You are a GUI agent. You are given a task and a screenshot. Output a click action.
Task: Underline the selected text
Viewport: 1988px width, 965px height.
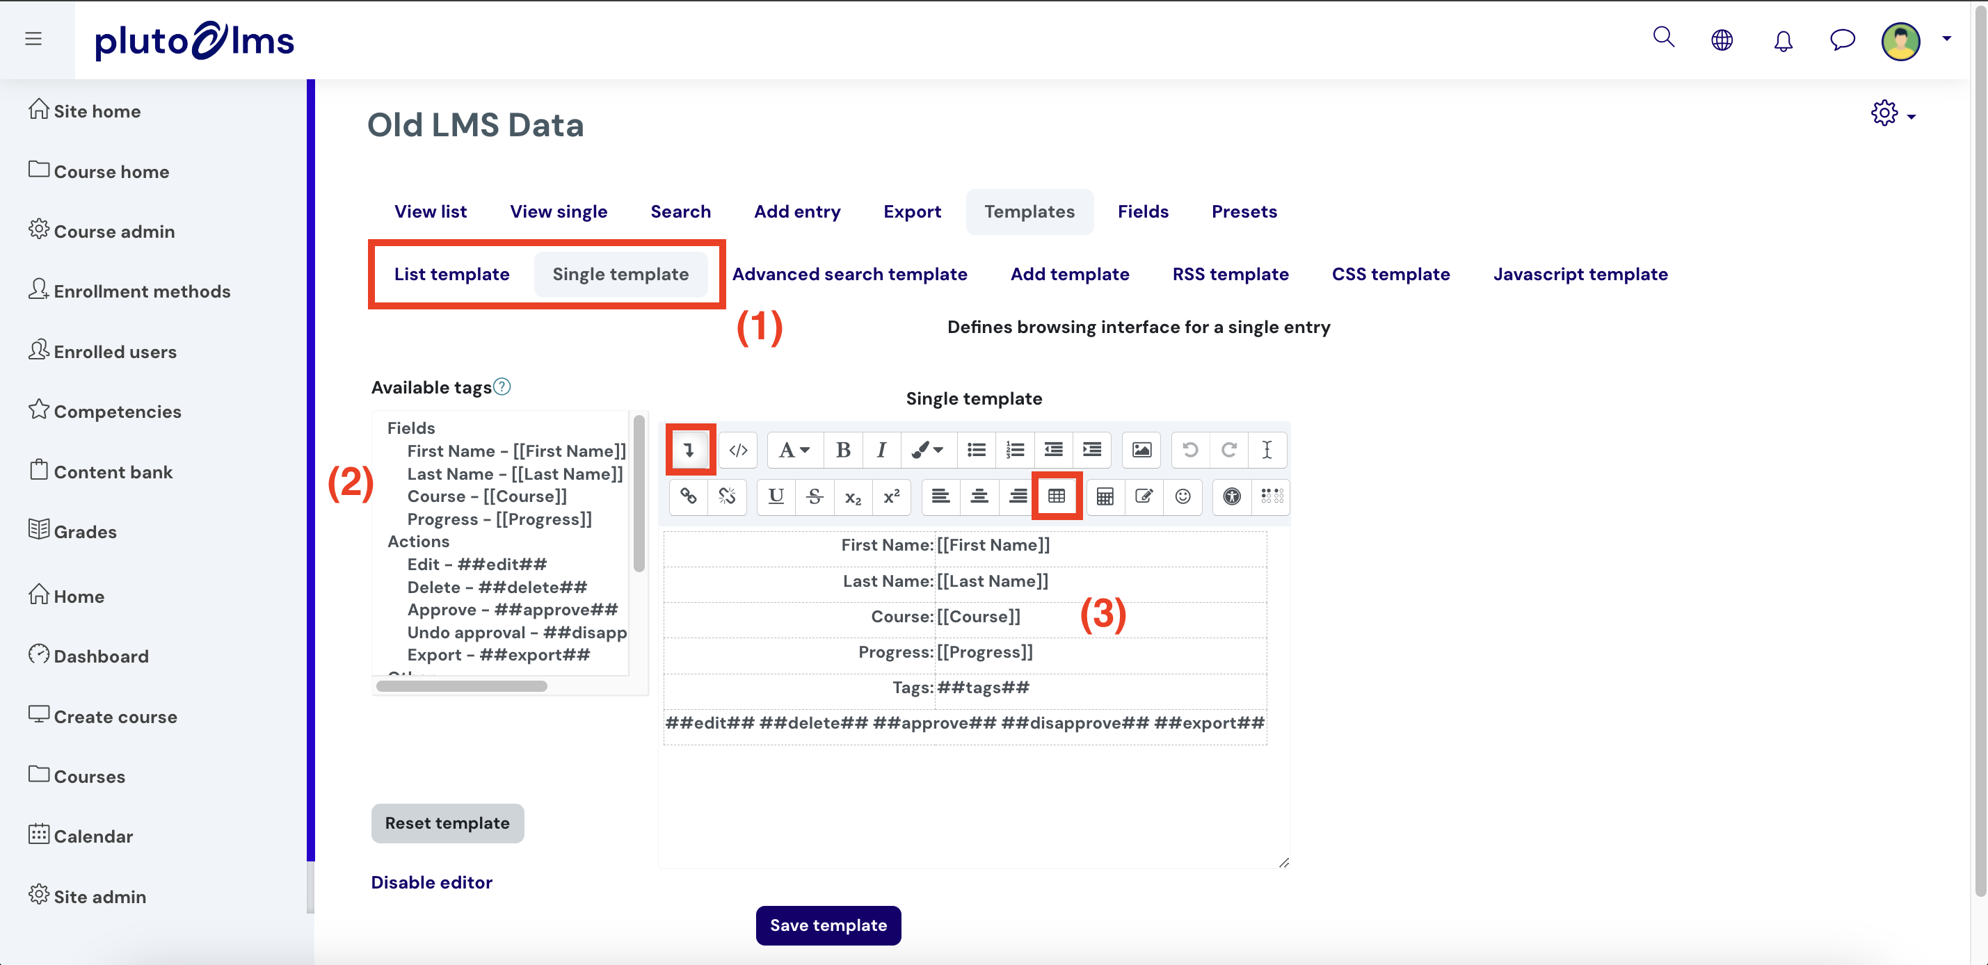[x=776, y=497]
